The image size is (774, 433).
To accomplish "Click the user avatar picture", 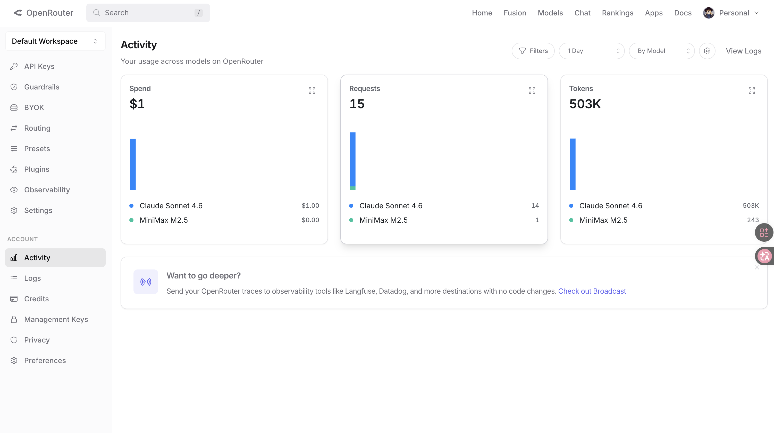I will coord(709,13).
